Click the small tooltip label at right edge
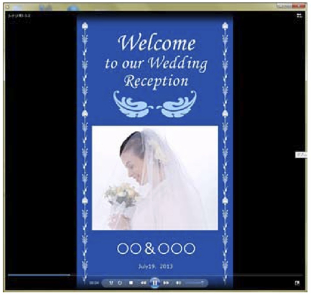The height and width of the screenshot is (295, 311). point(301,155)
